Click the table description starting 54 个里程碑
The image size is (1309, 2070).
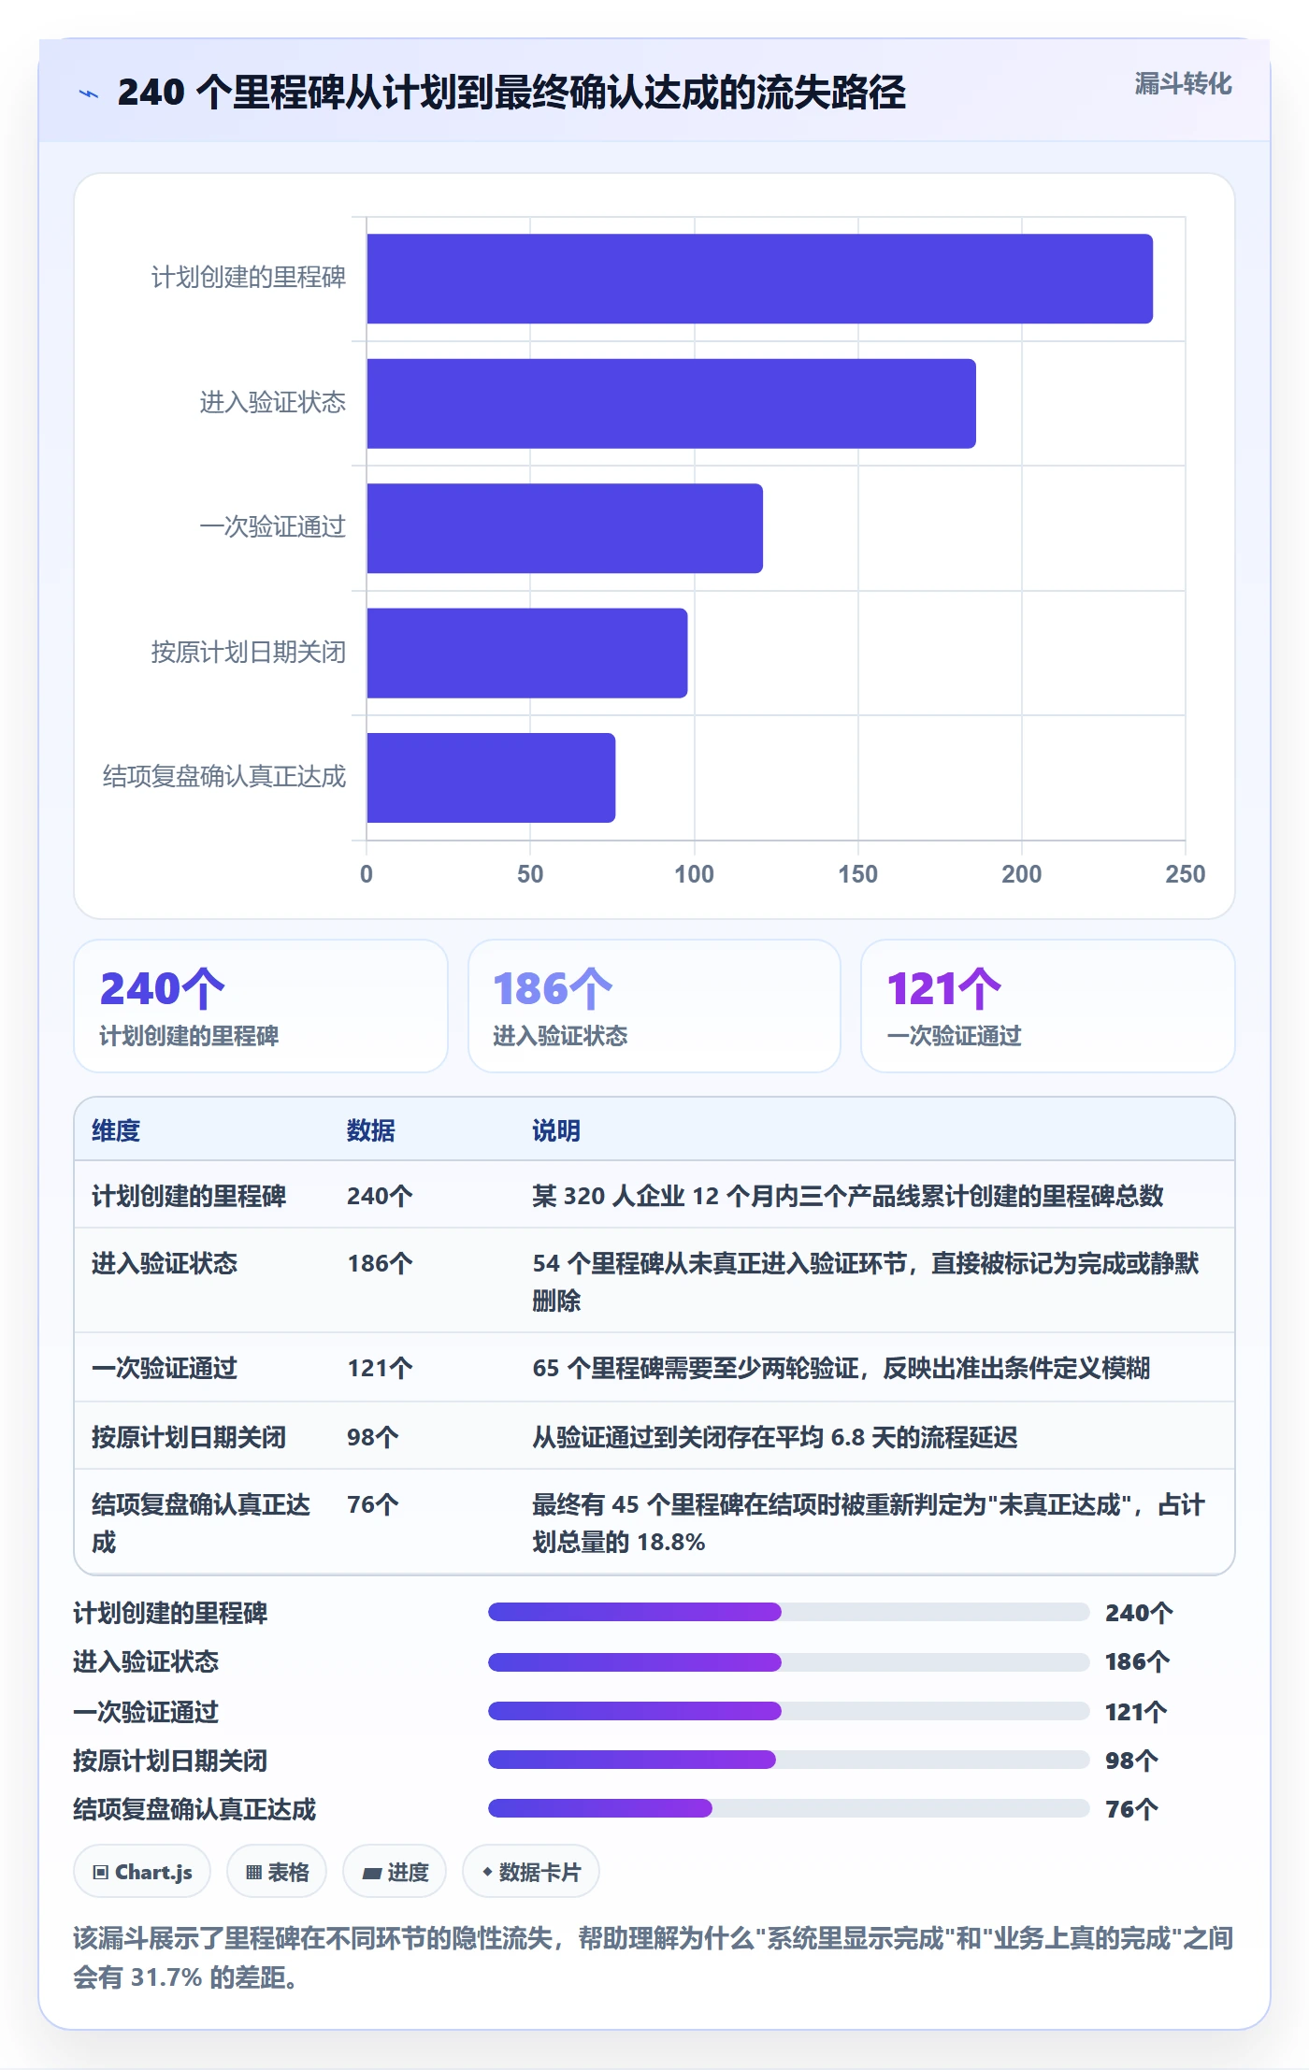(866, 1282)
